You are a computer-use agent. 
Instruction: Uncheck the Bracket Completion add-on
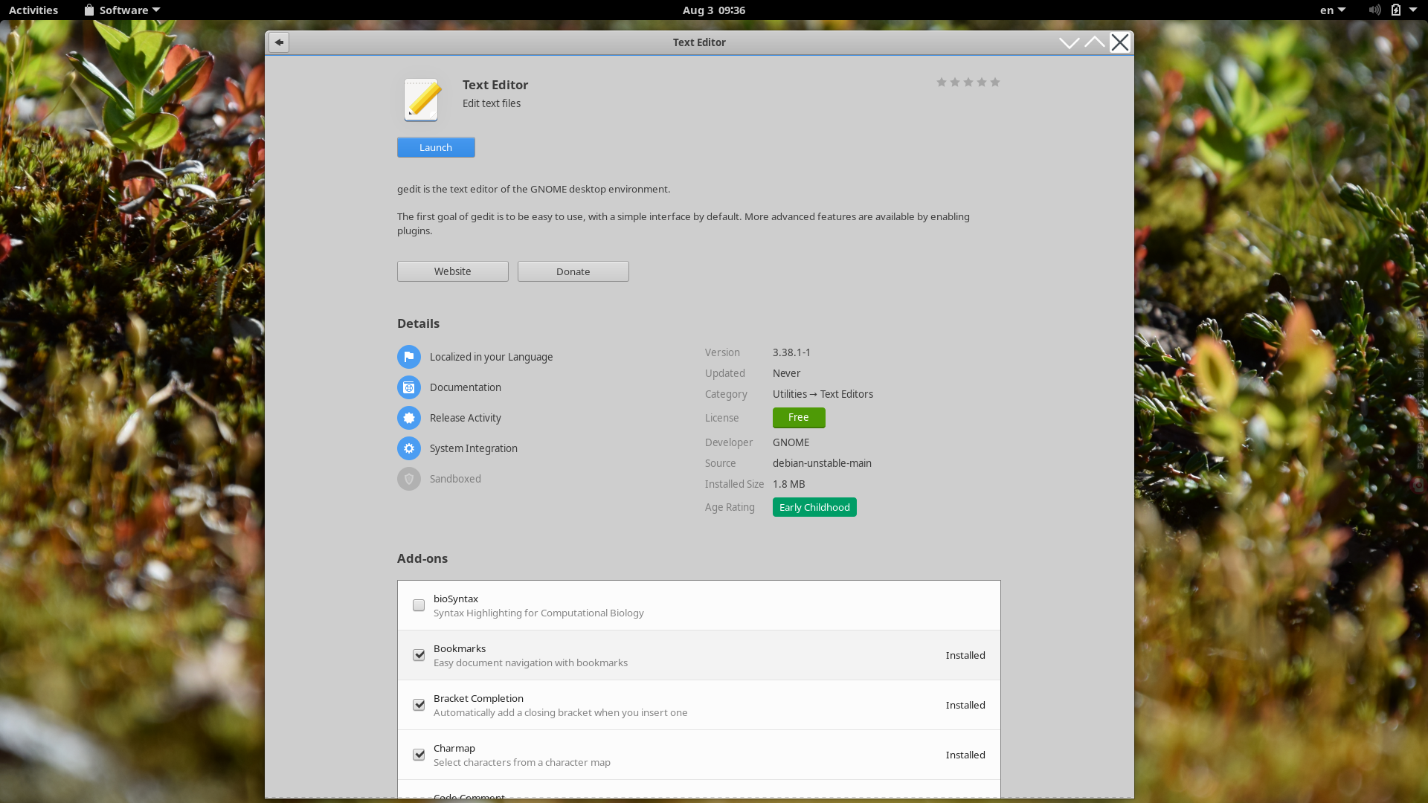tap(419, 705)
